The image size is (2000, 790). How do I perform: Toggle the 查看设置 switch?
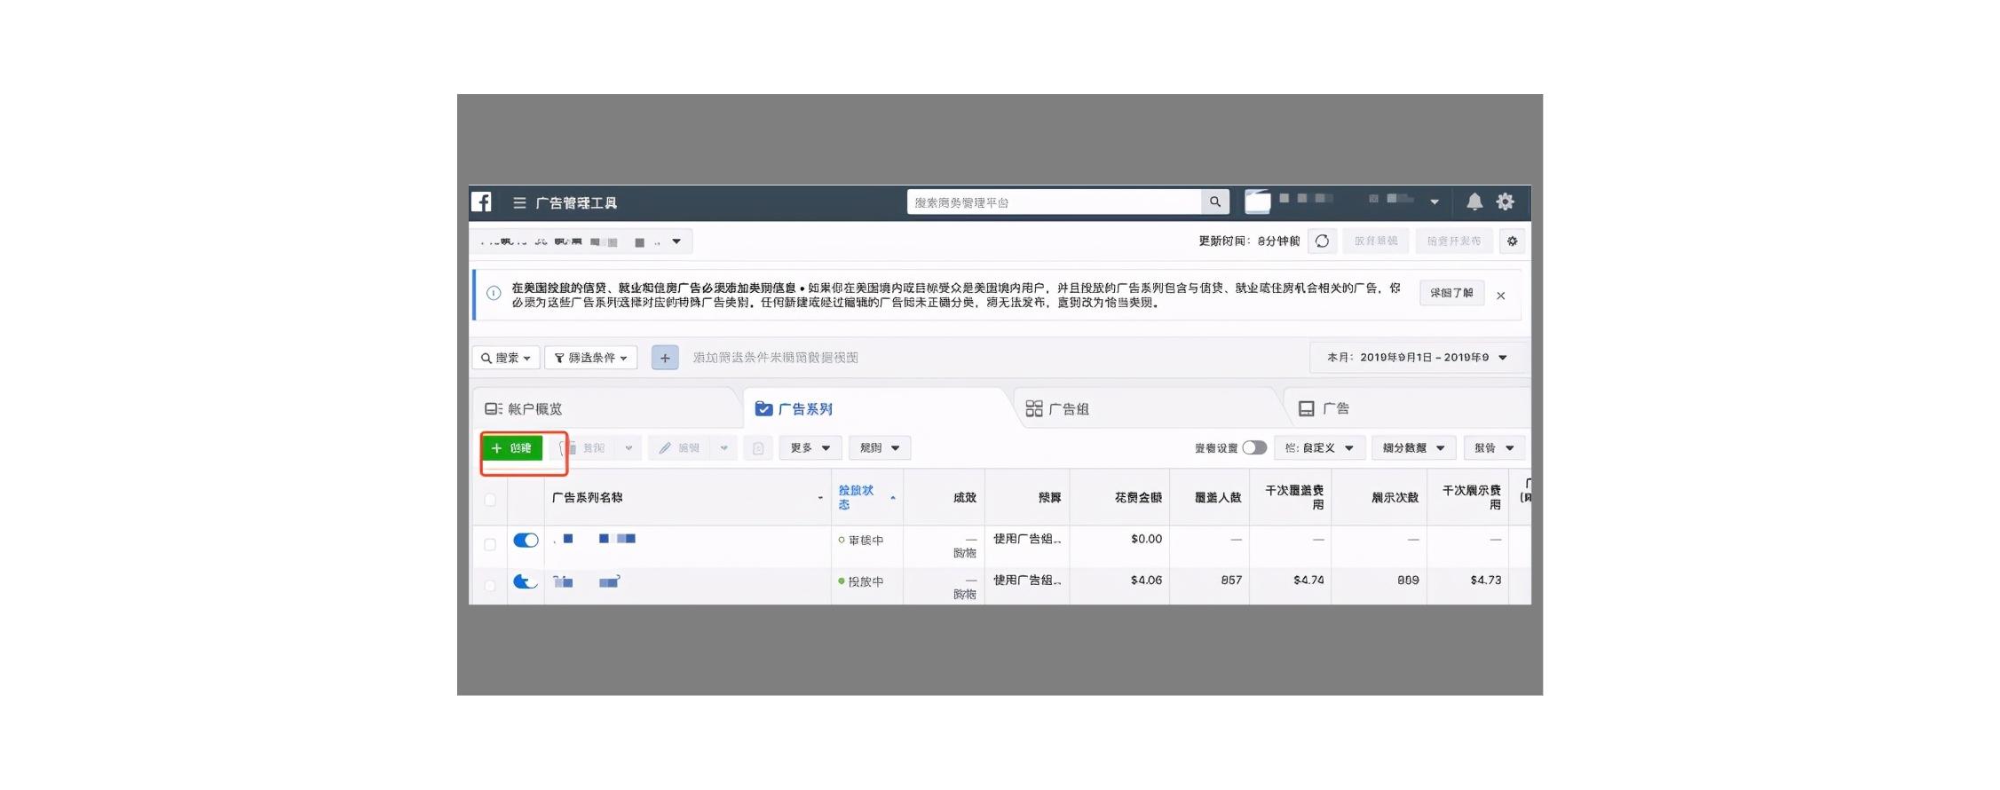coord(1254,448)
